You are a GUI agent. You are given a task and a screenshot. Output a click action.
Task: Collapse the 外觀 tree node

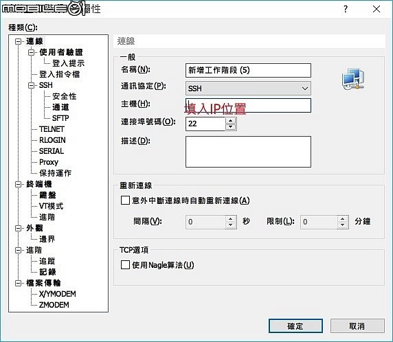pyautogui.click(x=18, y=228)
